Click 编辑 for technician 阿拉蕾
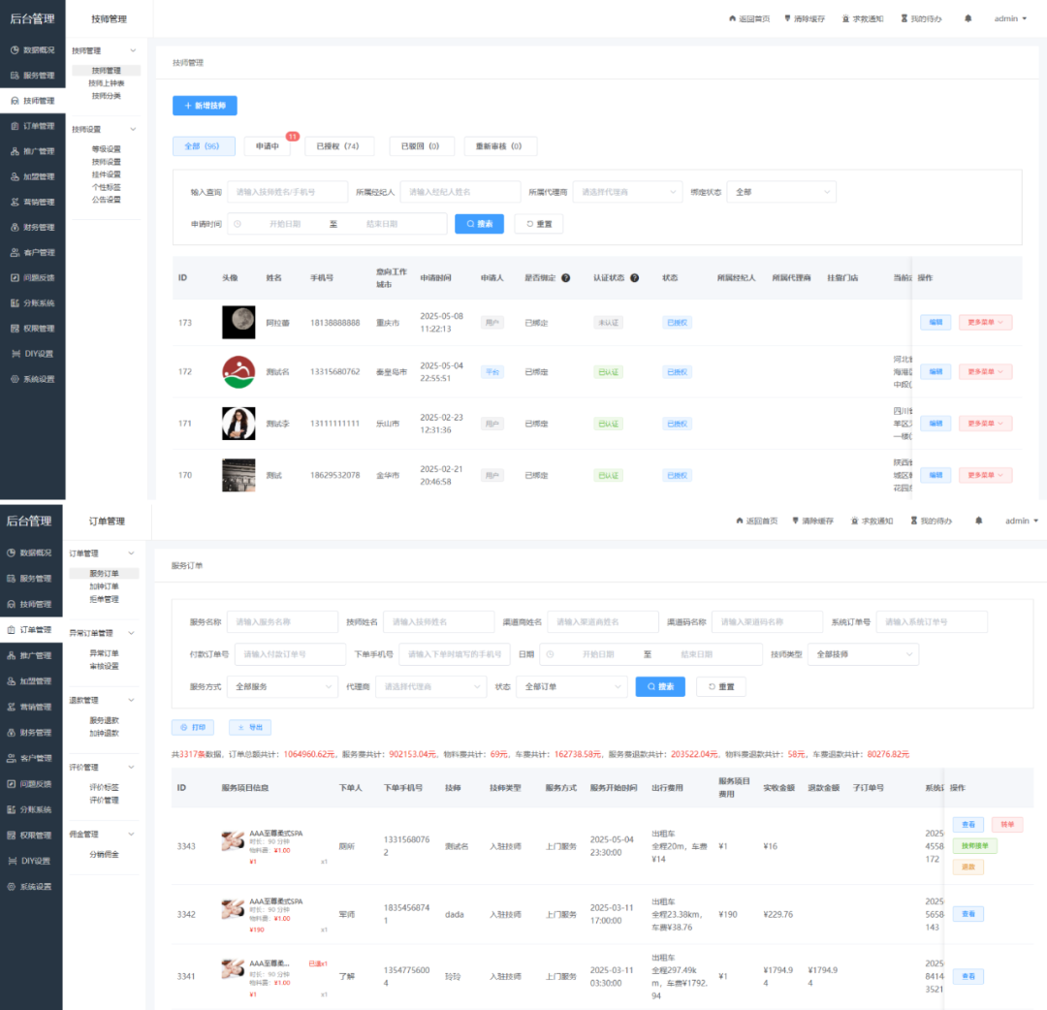 [x=936, y=322]
